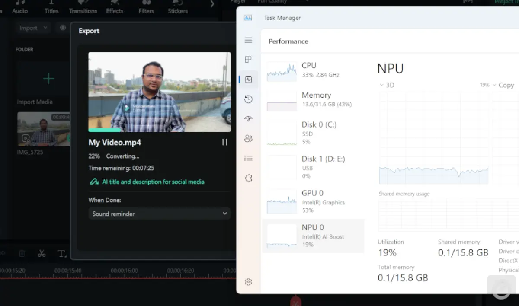Select the scissors split tool in timeline toolbar
This screenshot has width=519, height=306.
(x=42, y=254)
